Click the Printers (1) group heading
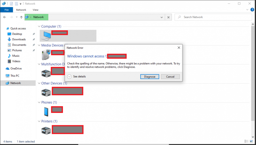 click(x=49, y=121)
